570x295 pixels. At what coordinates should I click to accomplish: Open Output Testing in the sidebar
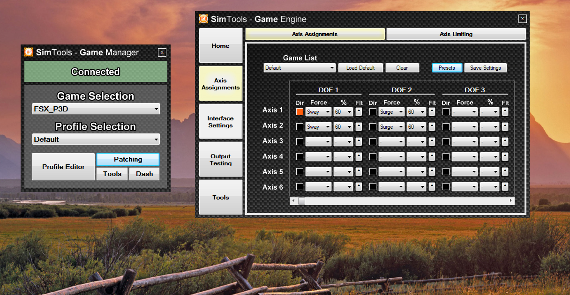pyautogui.click(x=220, y=159)
